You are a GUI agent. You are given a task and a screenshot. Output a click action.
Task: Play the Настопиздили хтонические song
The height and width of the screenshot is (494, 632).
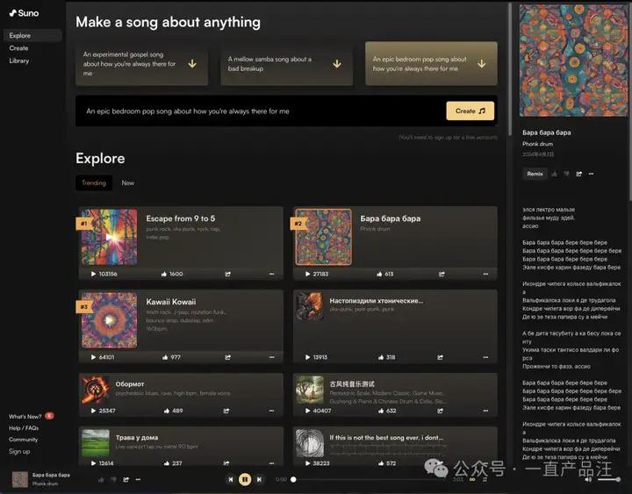[x=307, y=357]
